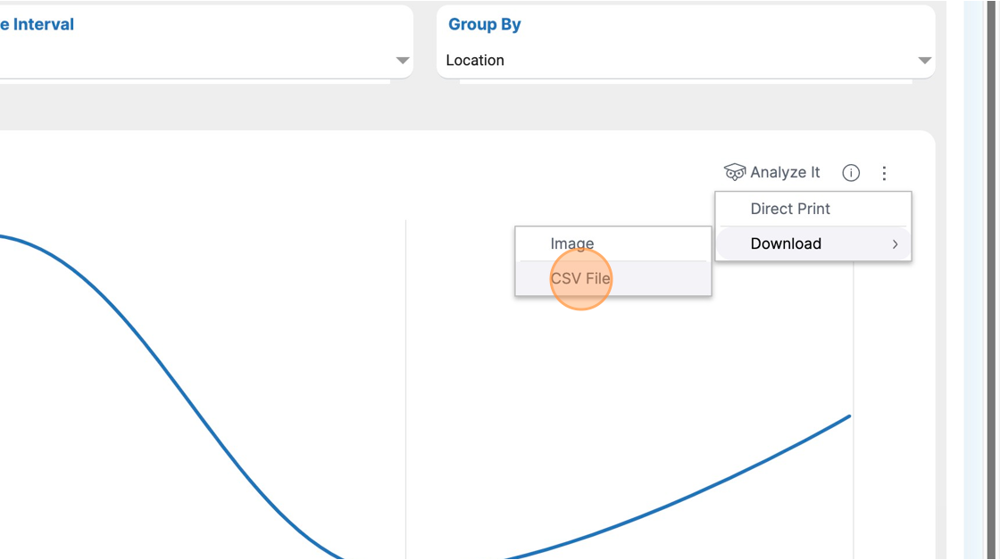Click the endpoint of the blue line
Viewport: 1000px width, 560px height.
849,416
